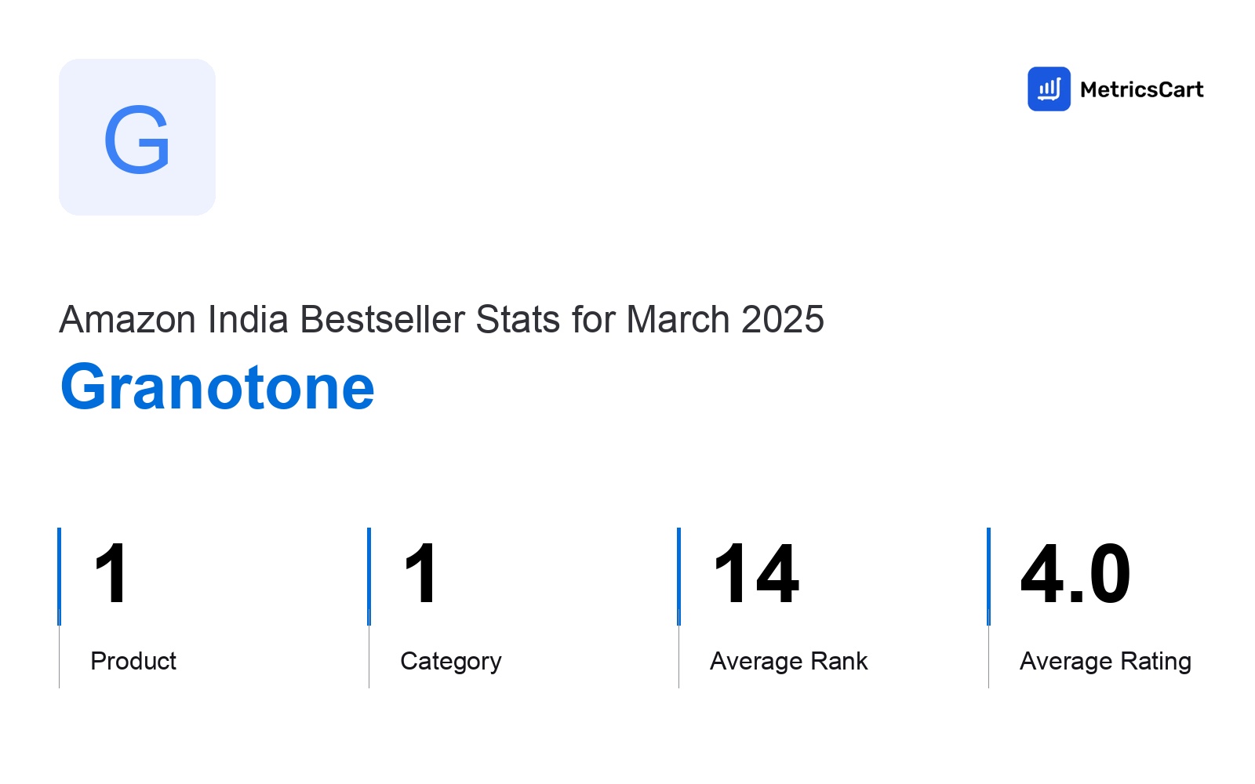The image size is (1255, 784).
Task: Click the blue divider beside Category stat
Action: [x=369, y=576]
